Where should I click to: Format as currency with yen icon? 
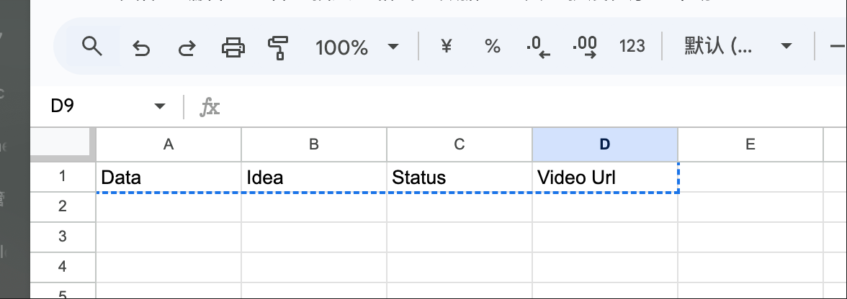click(x=447, y=47)
